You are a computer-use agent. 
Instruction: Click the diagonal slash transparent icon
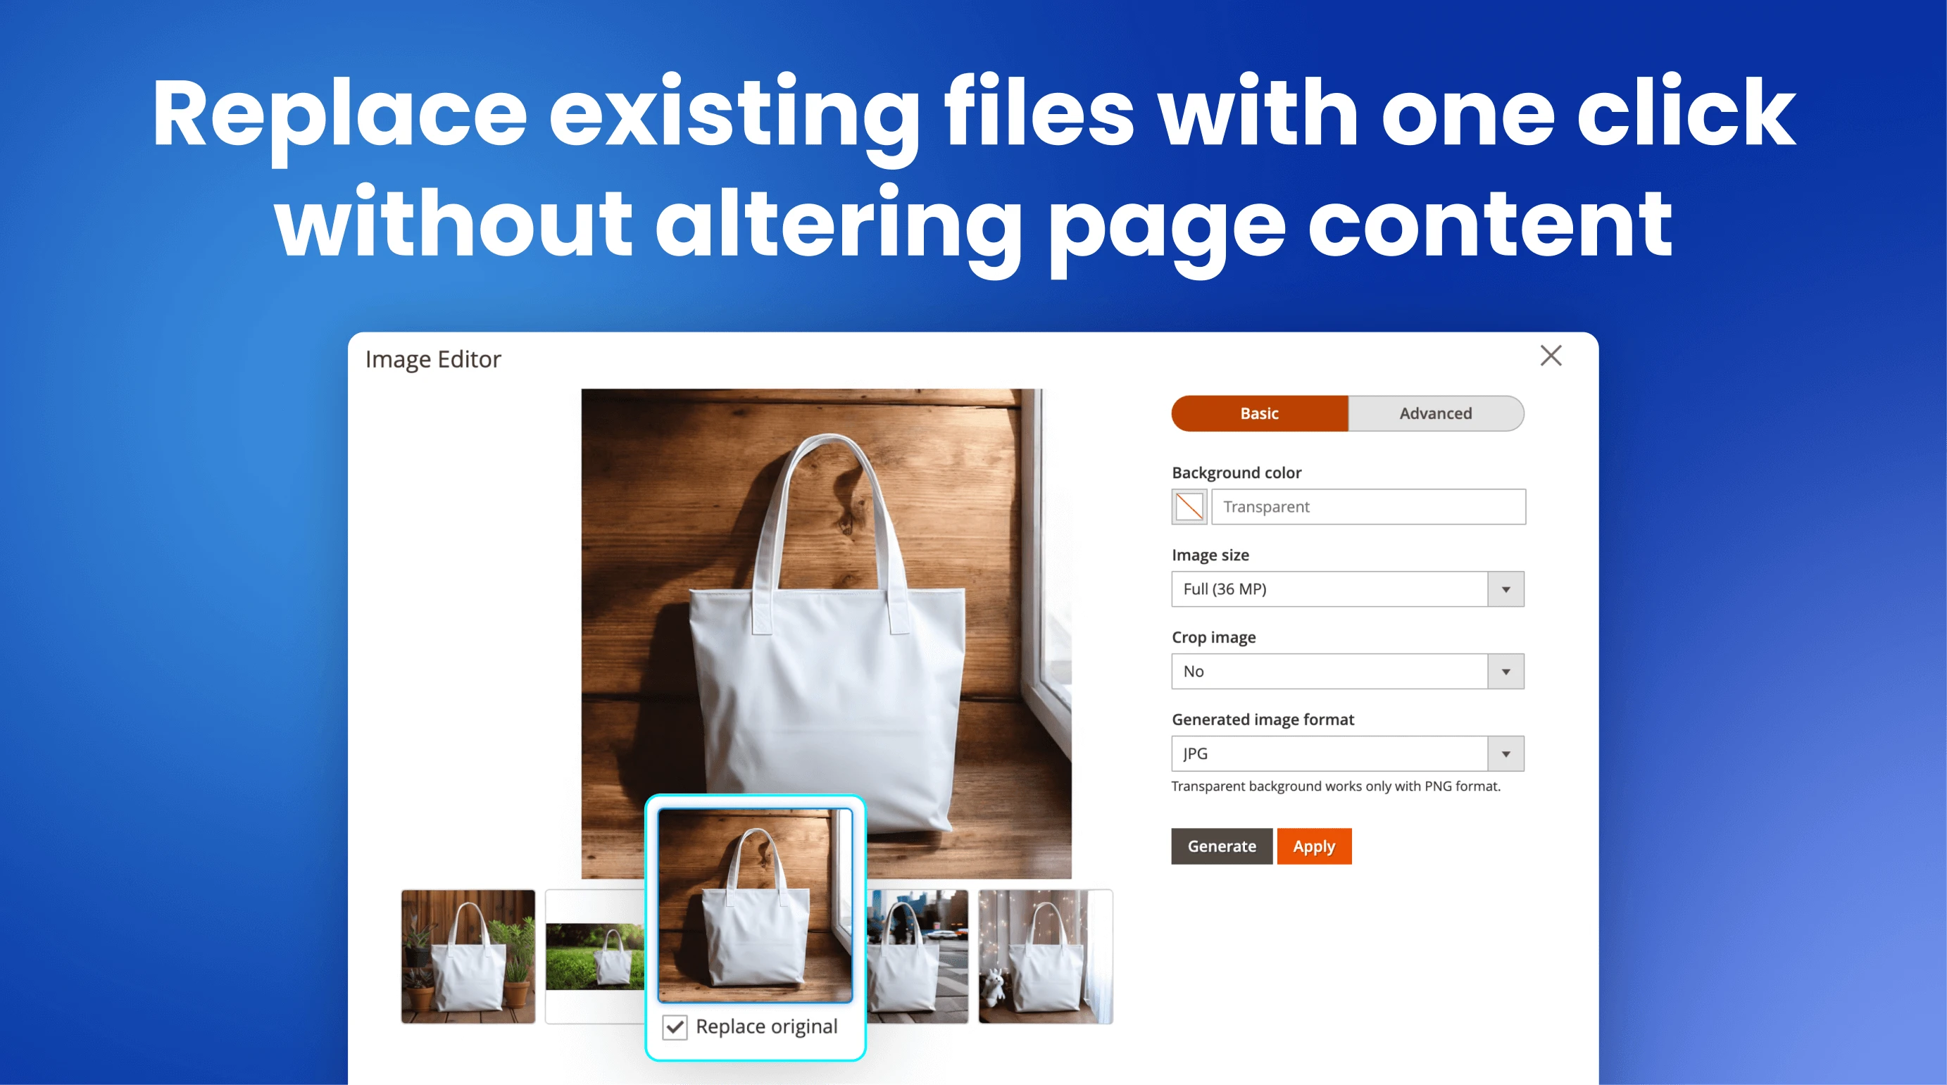(x=1192, y=505)
